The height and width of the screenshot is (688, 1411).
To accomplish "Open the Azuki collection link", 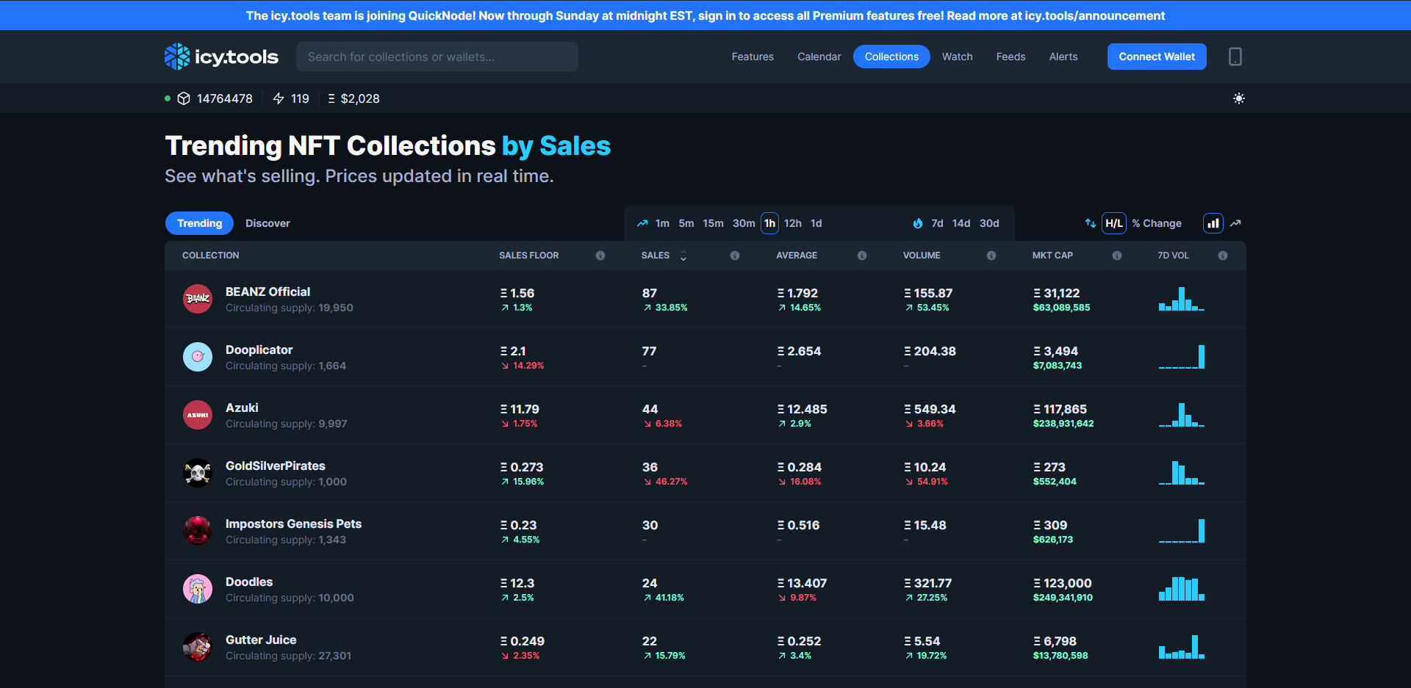I will pyautogui.click(x=242, y=408).
